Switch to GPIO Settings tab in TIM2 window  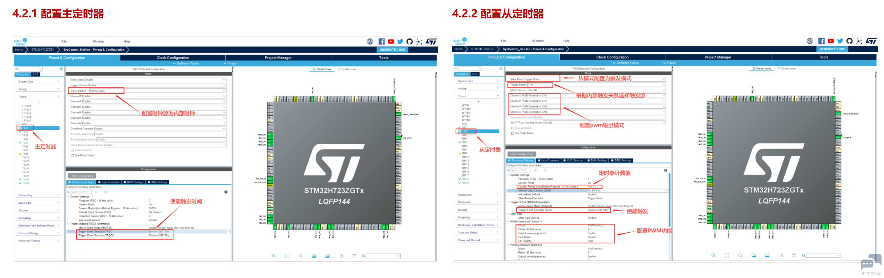tap(621, 161)
